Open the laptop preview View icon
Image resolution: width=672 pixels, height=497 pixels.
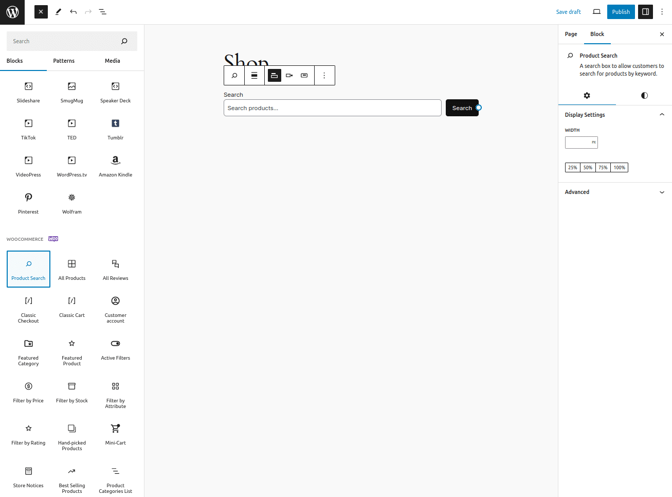click(x=596, y=12)
